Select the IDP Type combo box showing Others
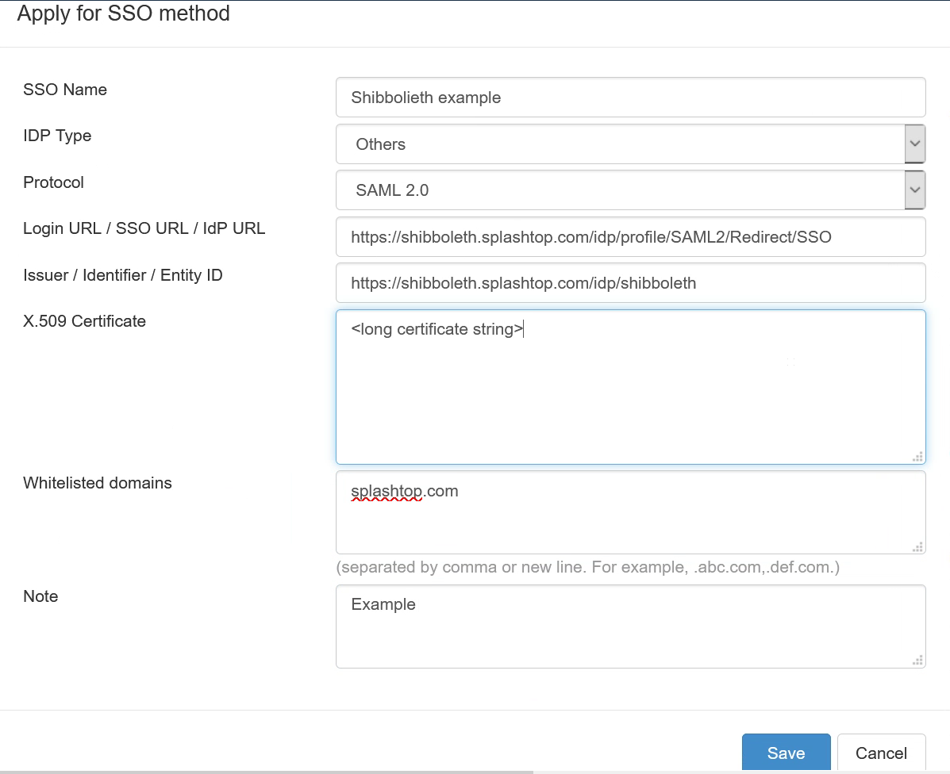Screen dimensions: 950x774 coord(631,144)
